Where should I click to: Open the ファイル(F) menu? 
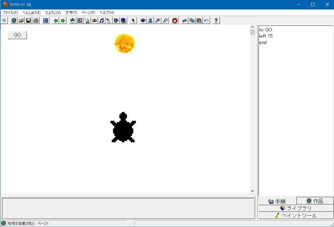[x=10, y=13]
